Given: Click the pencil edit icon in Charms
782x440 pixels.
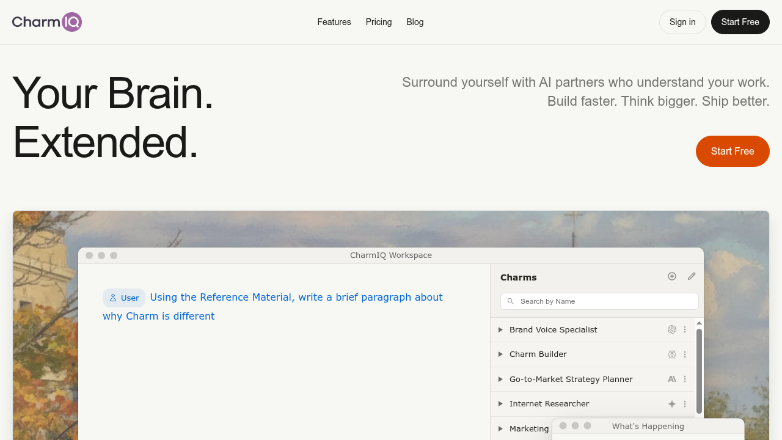Looking at the screenshot, I should click(692, 276).
